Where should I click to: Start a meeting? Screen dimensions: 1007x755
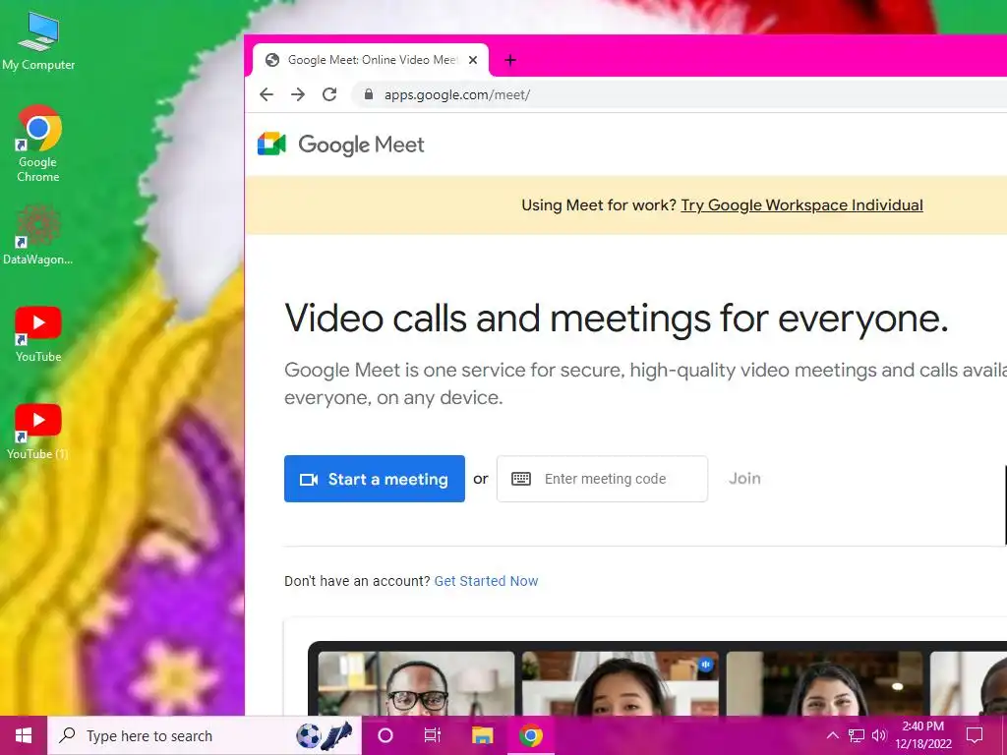click(375, 479)
